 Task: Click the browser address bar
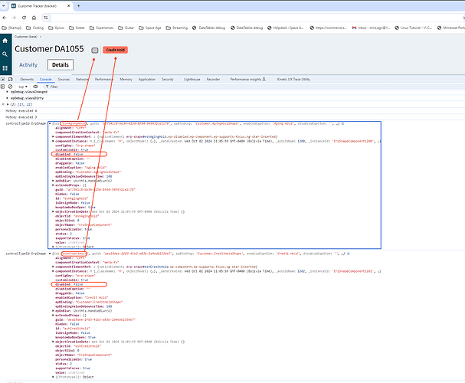pyautogui.click(x=255, y=18)
